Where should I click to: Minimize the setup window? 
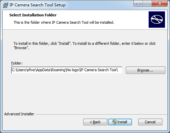(138, 4)
